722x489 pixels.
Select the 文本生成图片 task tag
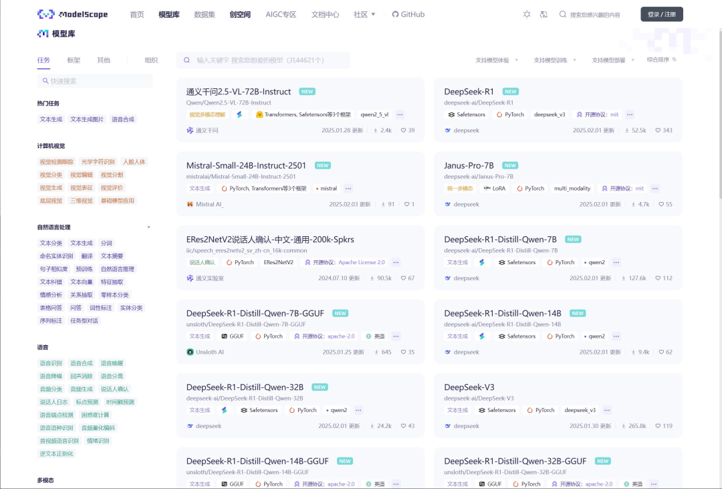[87, 119]
